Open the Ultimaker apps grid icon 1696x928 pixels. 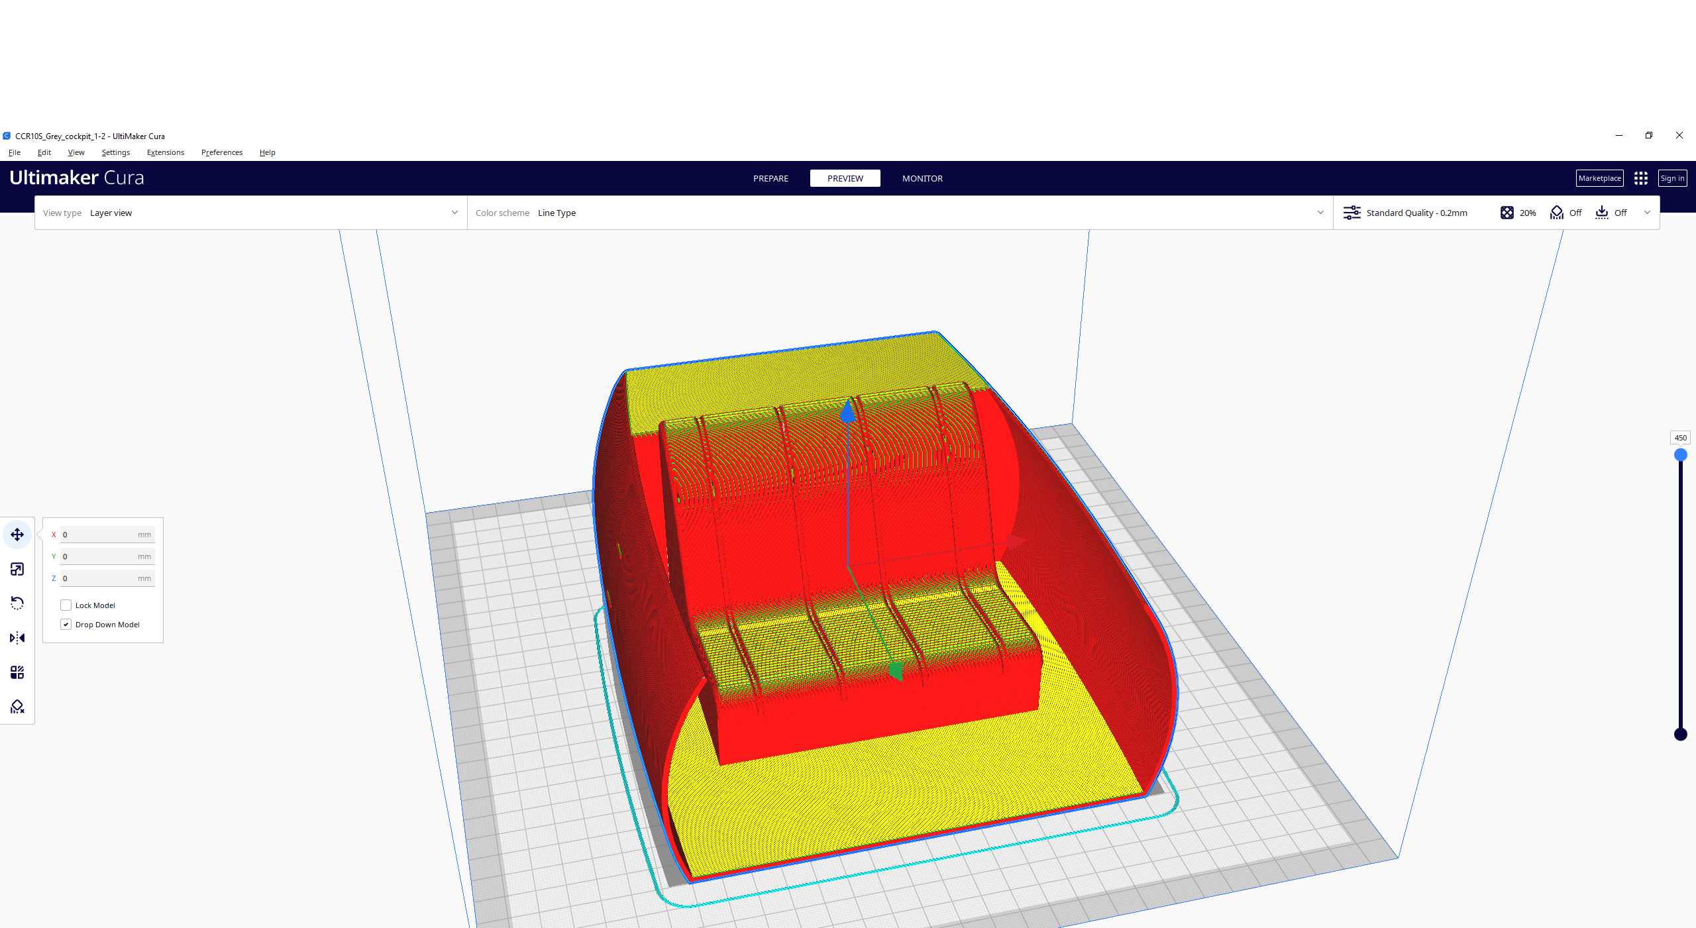point(1640,178)
